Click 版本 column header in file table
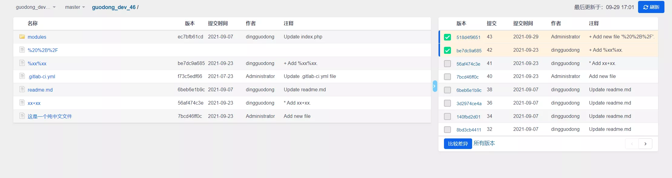This screenshot has height=178, width=672. (190, 23)
